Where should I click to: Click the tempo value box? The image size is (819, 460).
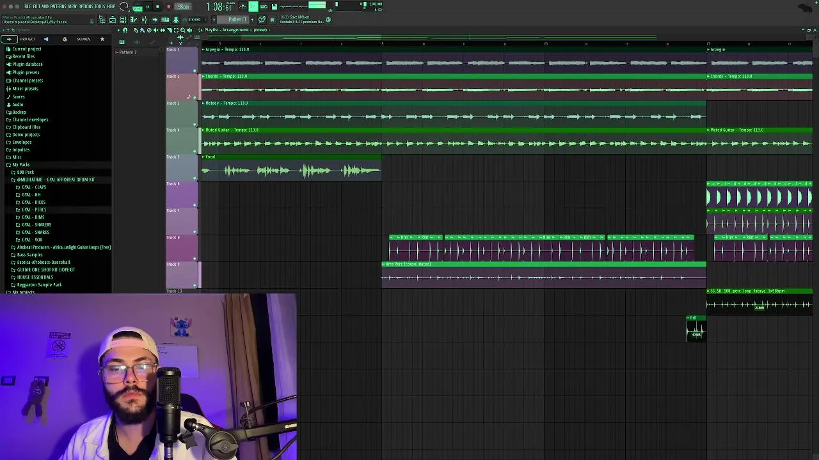184,6
